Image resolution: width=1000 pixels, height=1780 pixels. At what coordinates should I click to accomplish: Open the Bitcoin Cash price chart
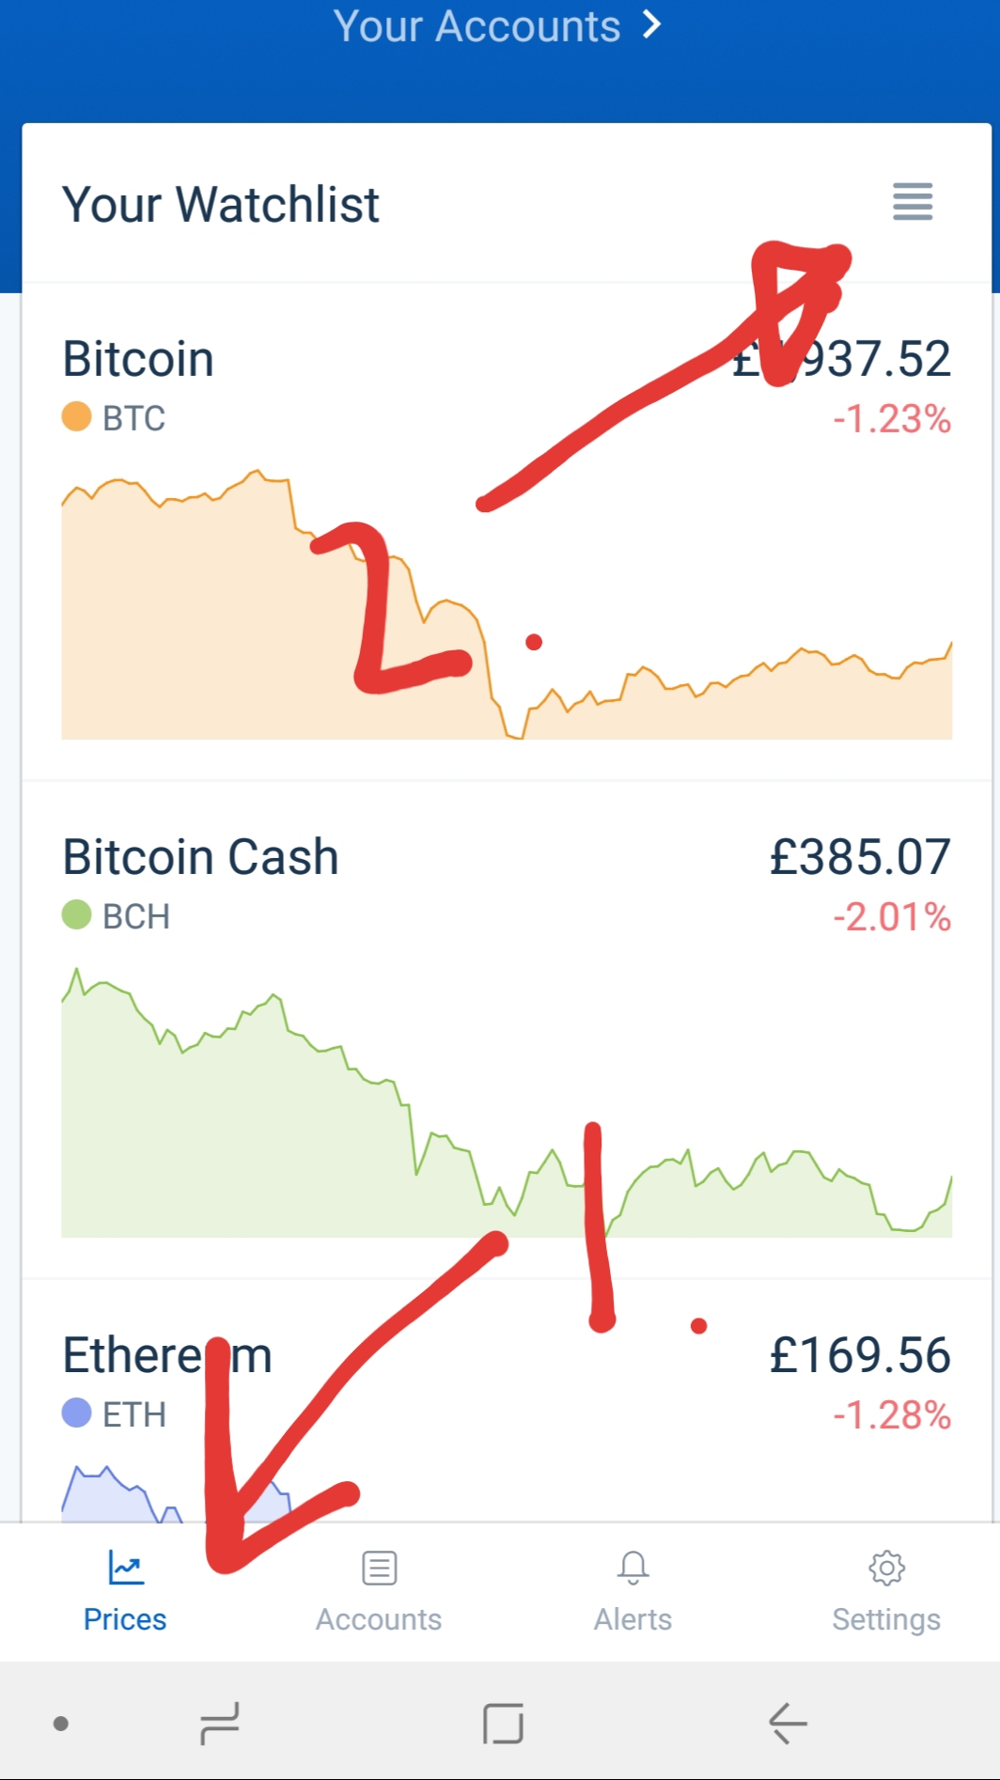click(x=507, y=1102)
